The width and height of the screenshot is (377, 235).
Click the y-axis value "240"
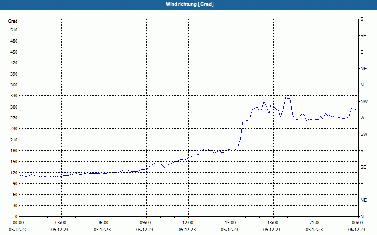coord(14,129)
